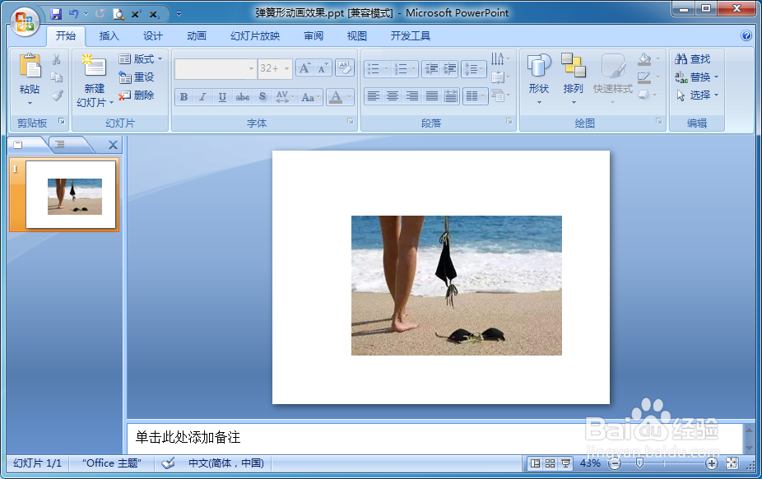Switch to Slide Sorter view in status bar

551,463
